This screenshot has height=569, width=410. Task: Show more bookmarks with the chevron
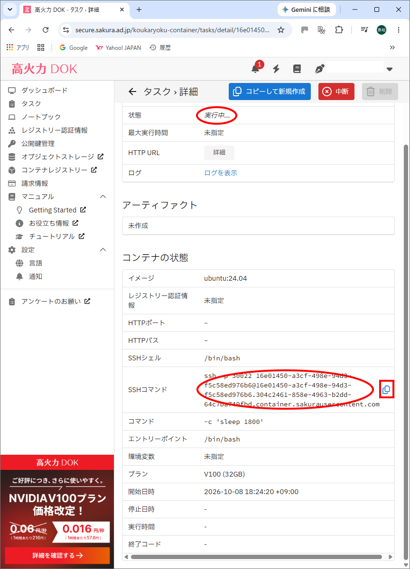tap(392, 47)
